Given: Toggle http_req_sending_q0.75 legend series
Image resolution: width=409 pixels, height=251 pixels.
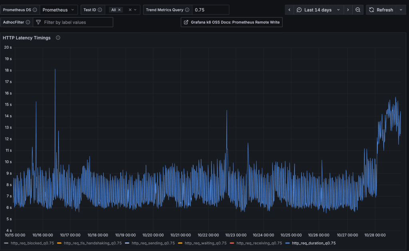Looking at the screenshot, I should point(153,243).
